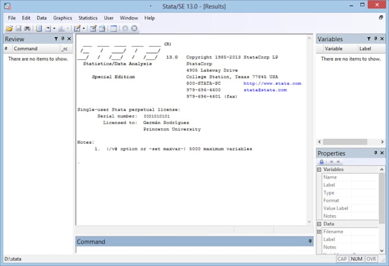Toggle the Command panel pin

(310, 241)
